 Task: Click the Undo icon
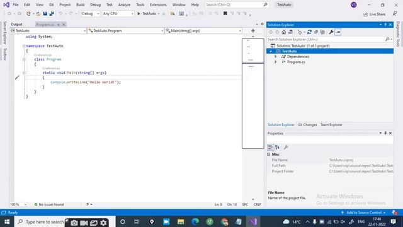[x=60, y=14]
